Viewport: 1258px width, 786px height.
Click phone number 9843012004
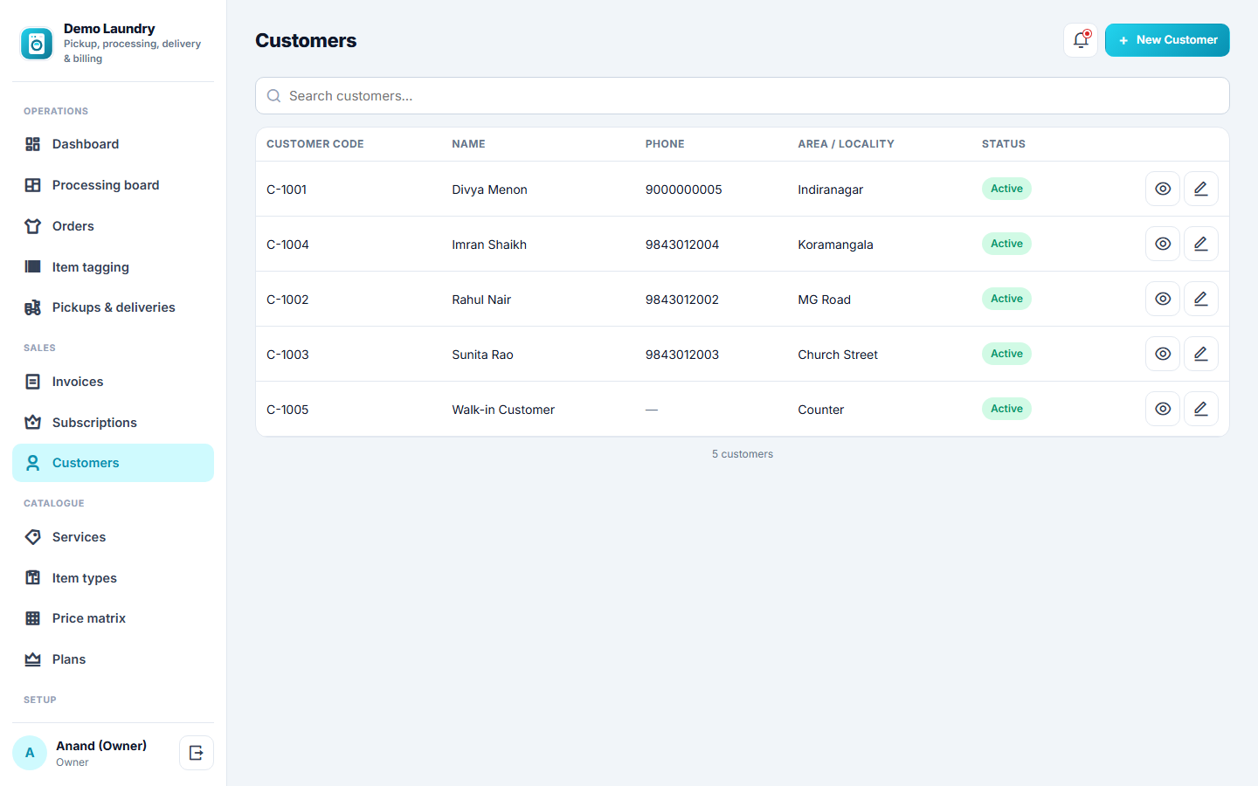point(682,245)
